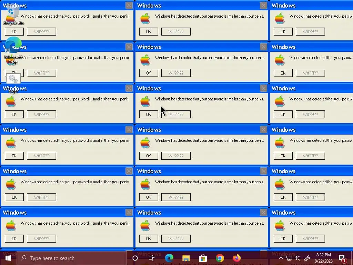Click the Apple logo in the top-row middle dialog
This screenshot has height=265, width=353.
(x=145, y=19)
